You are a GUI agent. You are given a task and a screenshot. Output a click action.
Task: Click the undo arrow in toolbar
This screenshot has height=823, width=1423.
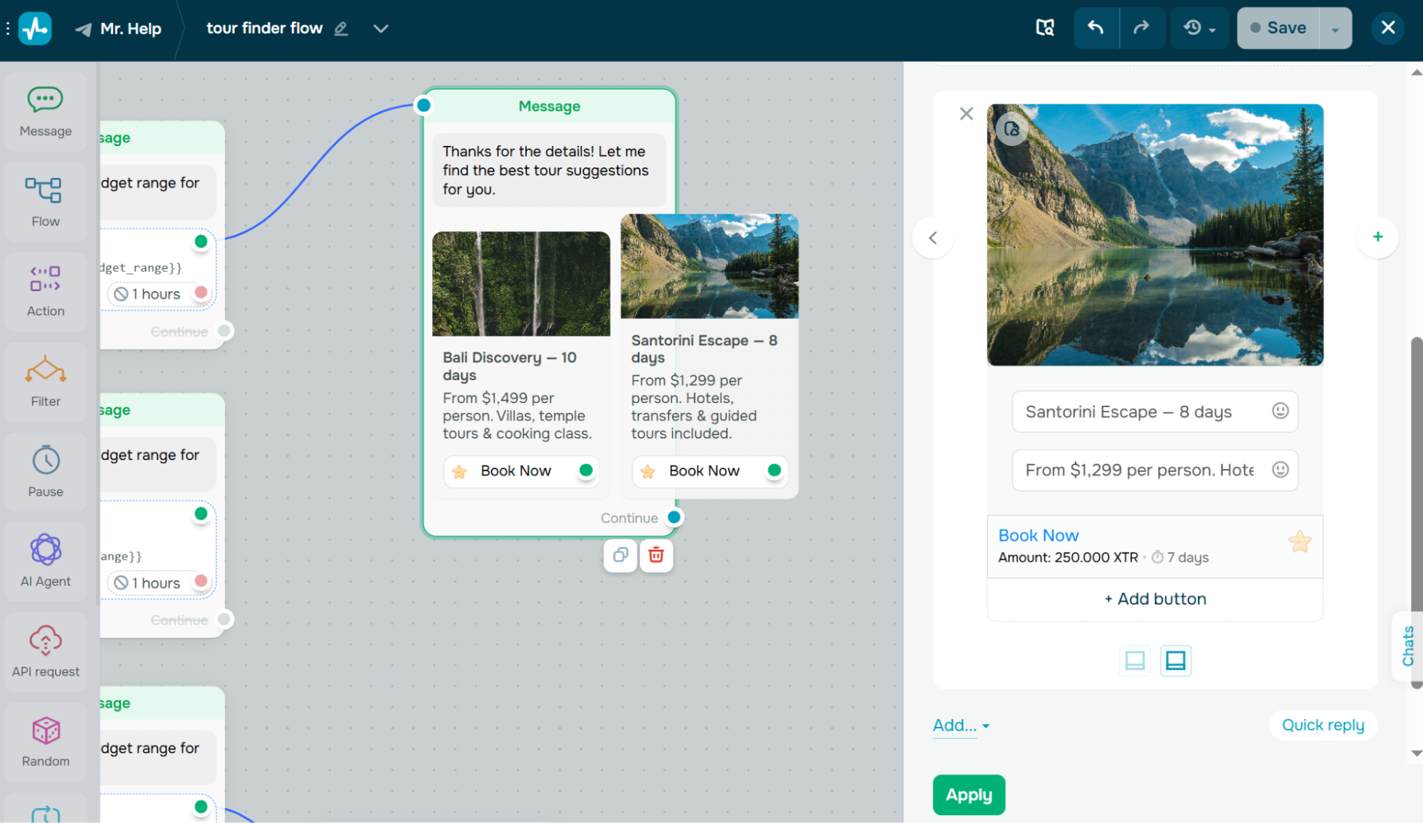click(x=1096, y=28)
